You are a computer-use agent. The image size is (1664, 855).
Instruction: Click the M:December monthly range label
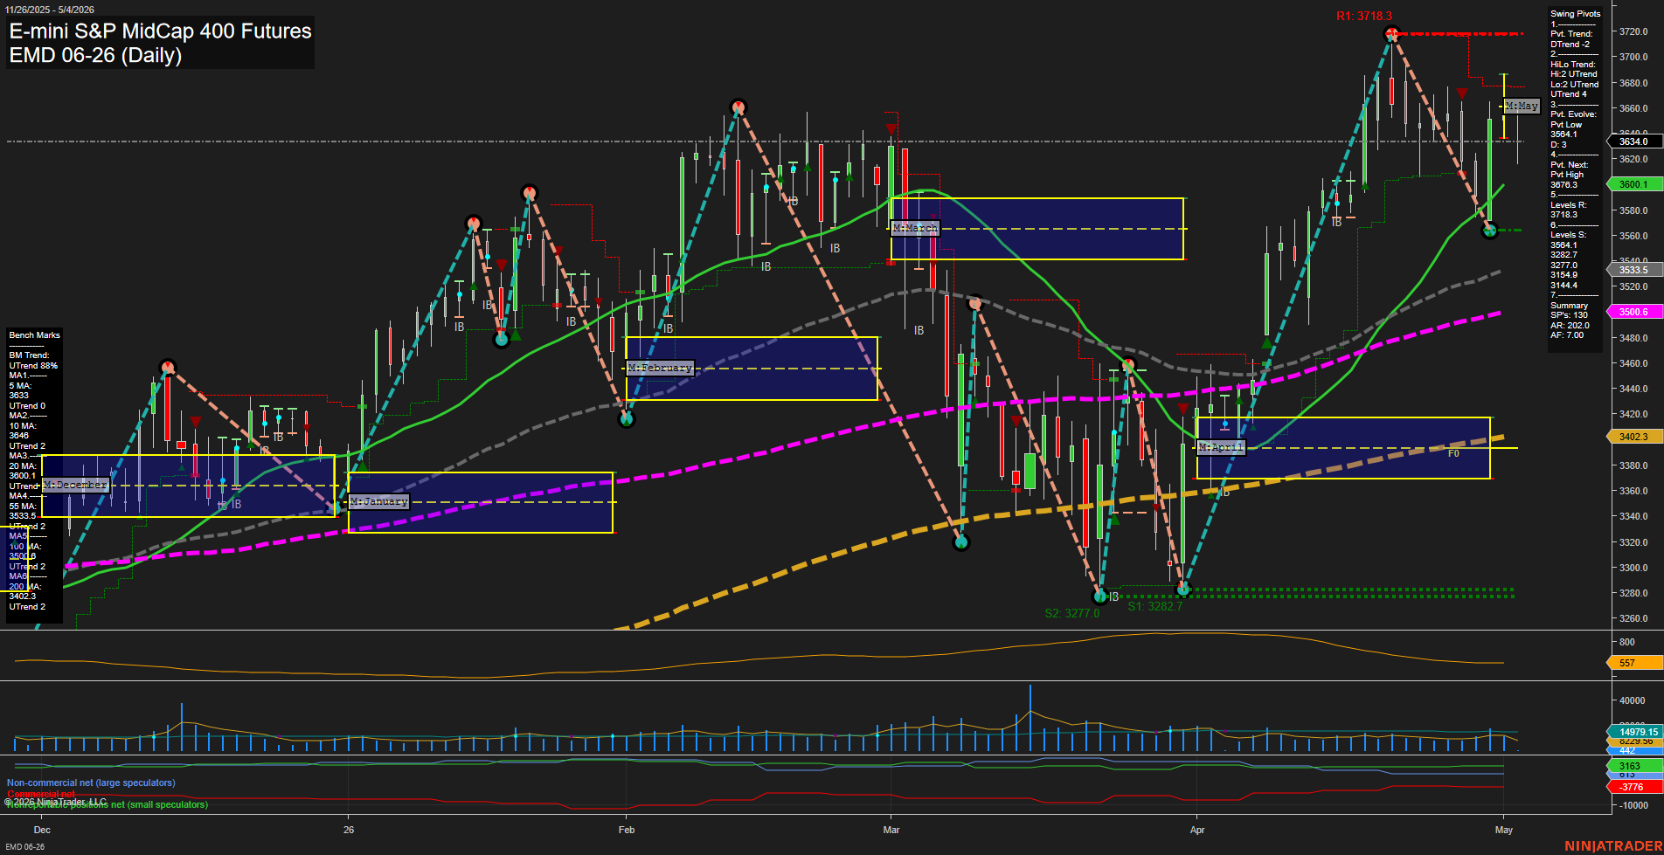pos(75,485)
